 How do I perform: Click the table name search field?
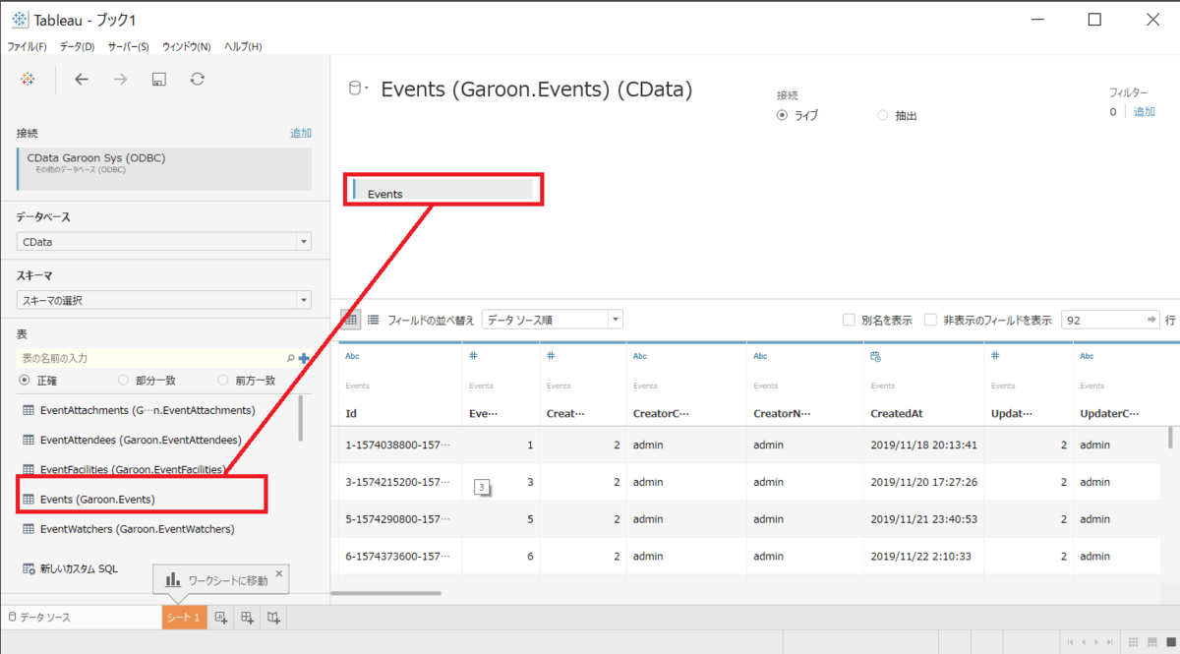point(152,359)
